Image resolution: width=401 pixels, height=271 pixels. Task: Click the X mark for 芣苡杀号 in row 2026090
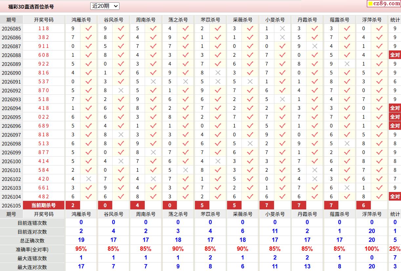[218, 73]
